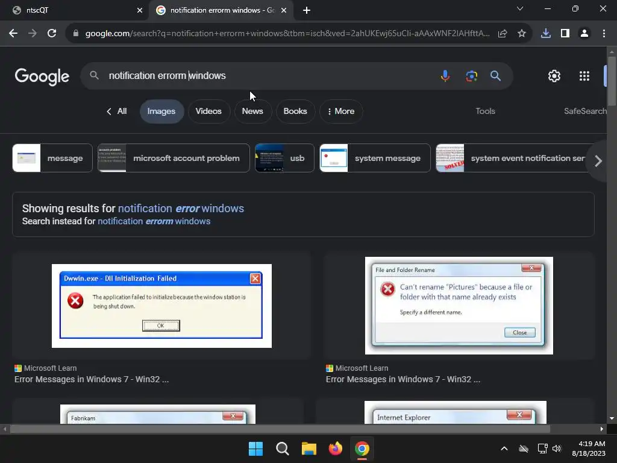Switch to the ntscQT tab
Viewport: 617px width, 463px height.
pyautogui.click(x=75, y=10)
